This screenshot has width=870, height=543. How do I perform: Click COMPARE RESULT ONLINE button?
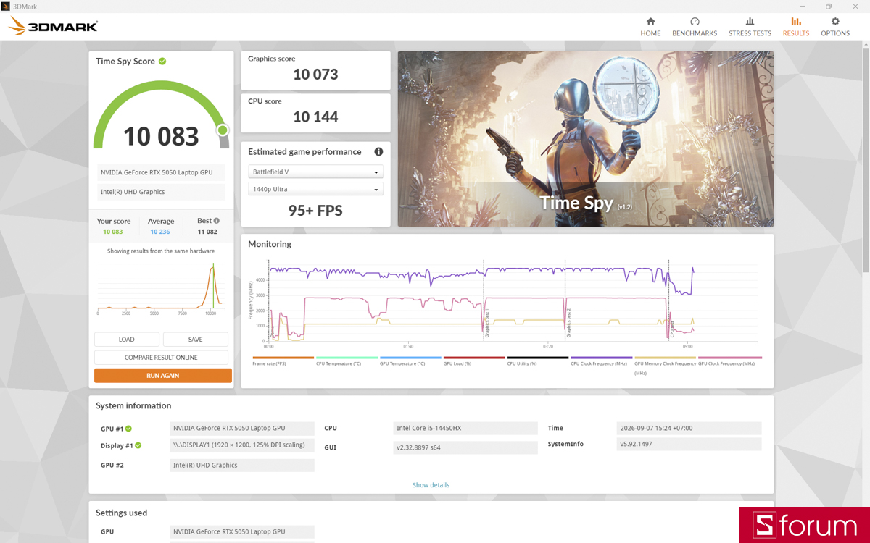click(161, 358)
